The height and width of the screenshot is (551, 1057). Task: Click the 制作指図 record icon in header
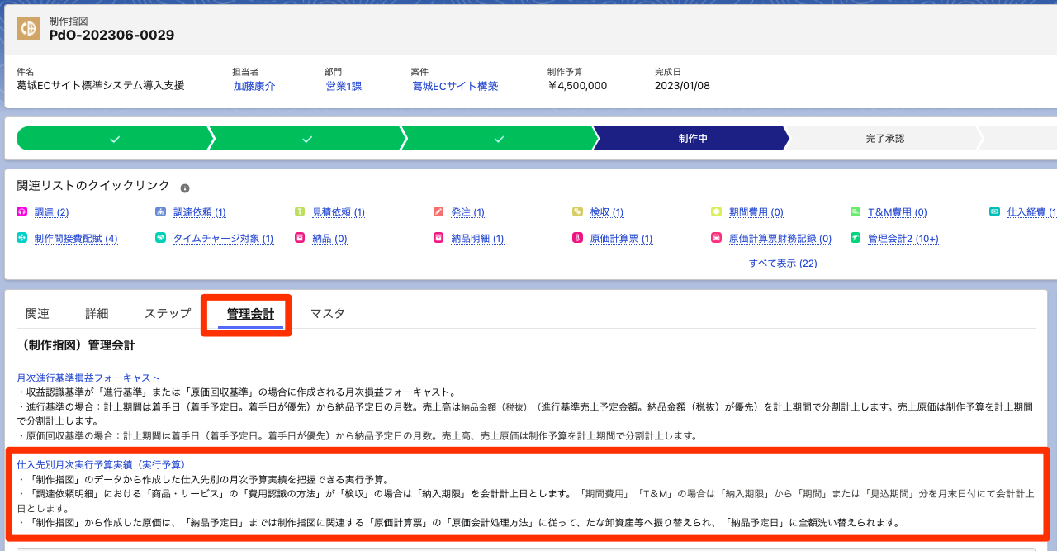[x=28, y=29]
